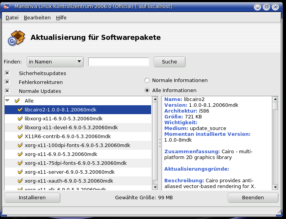Screen dimensions: 286x219
Task: Click the window resize grip corner
Action: coord(279,211)
